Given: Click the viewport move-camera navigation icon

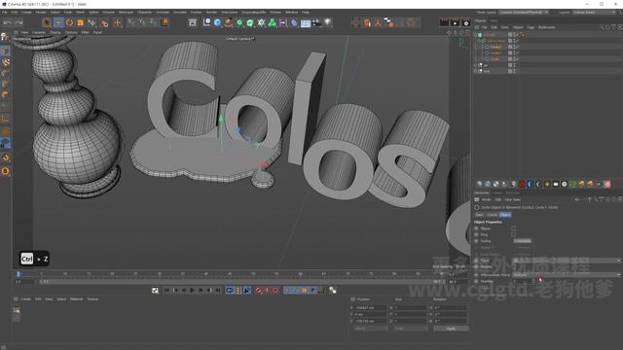Looking at the screenshot, I should click(449, 32).
